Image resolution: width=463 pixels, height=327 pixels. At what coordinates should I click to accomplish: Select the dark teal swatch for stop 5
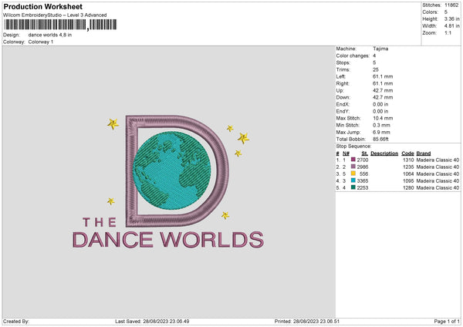coord(353,187)
